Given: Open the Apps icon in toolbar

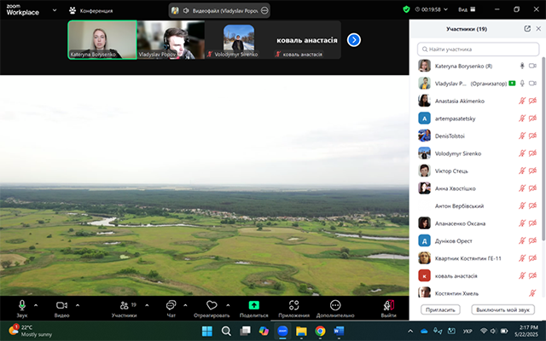Looking at the screenshot, I should [x=293, y=305].
